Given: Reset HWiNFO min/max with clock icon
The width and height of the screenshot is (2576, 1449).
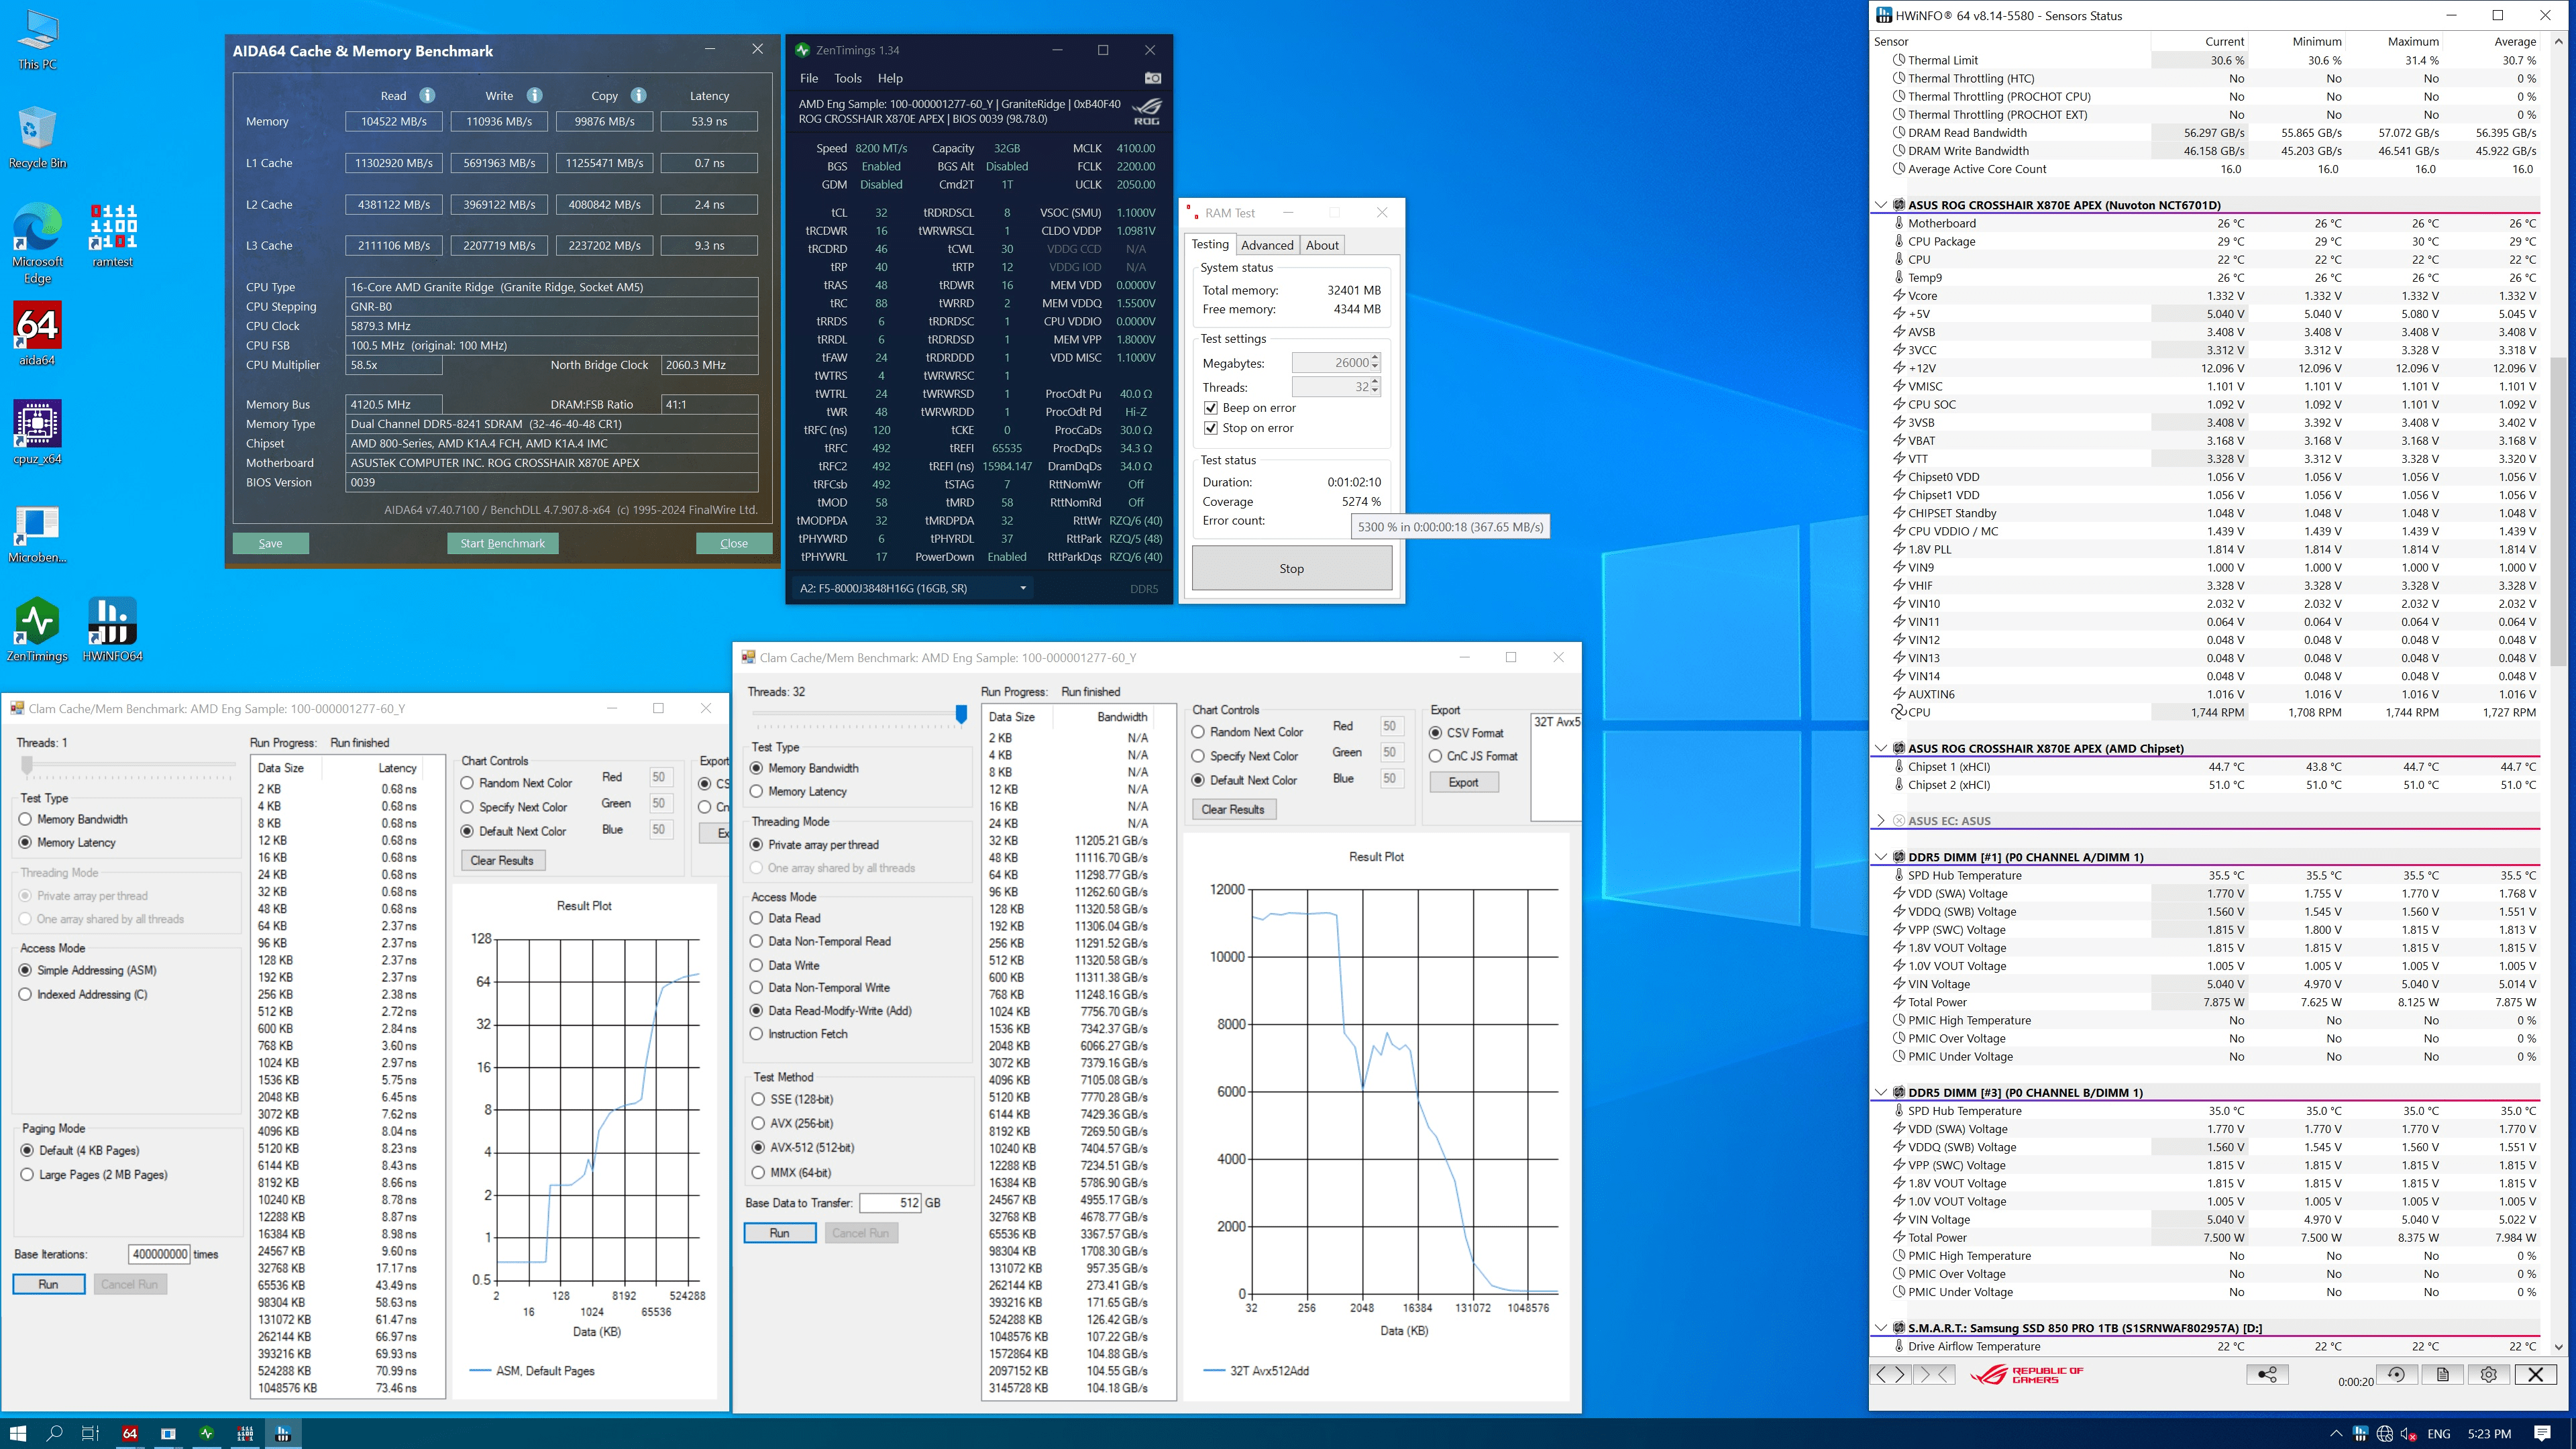Looking at the screenshot, I should pyautogui.click(x=2396, y=1374).
